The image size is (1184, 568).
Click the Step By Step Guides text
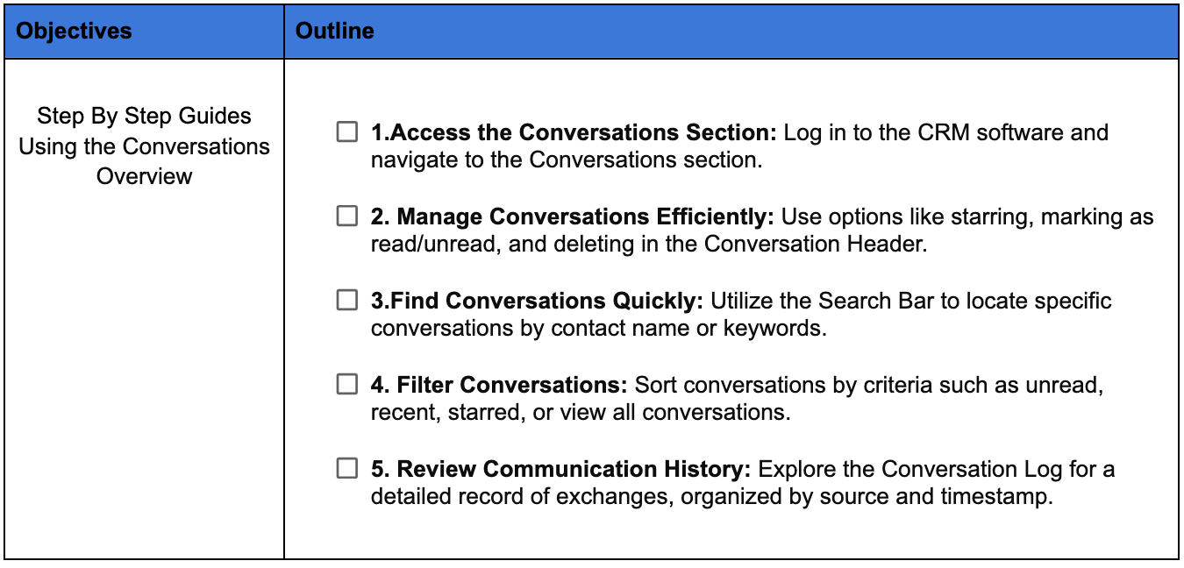point(145,116)
